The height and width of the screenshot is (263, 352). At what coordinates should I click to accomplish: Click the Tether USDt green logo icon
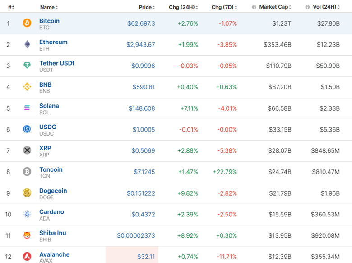pyautogui.click(x=27, y=66)
